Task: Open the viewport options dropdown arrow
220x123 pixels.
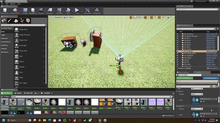Action: 50,17
